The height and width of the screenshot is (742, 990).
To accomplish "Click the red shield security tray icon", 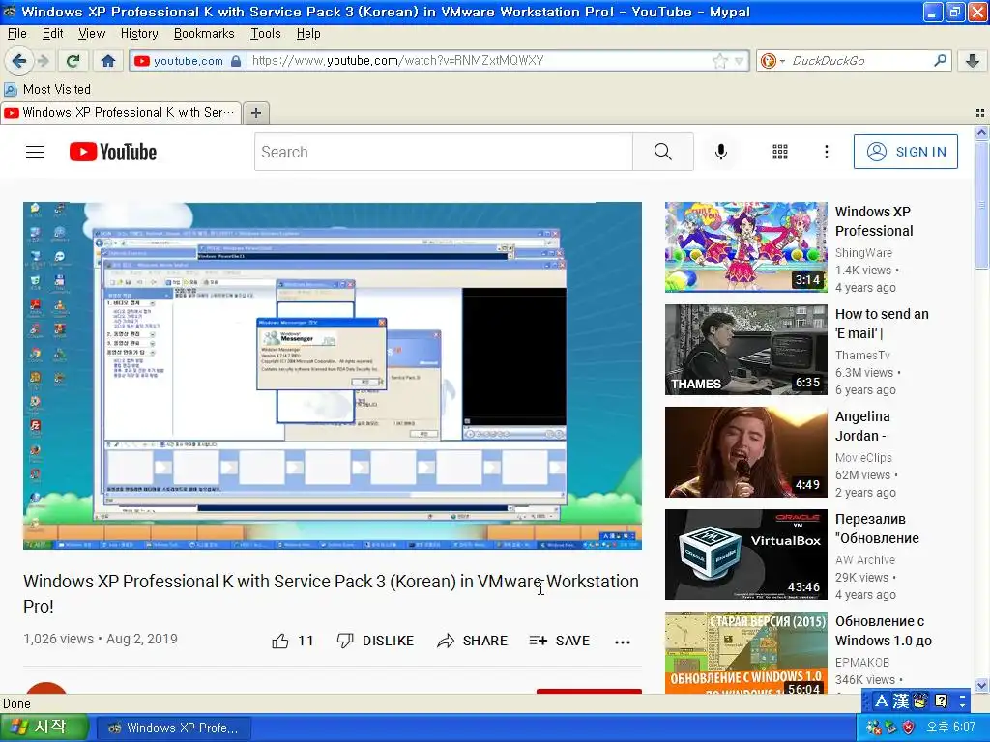I will pyautogui.click(x=909, y=728).
